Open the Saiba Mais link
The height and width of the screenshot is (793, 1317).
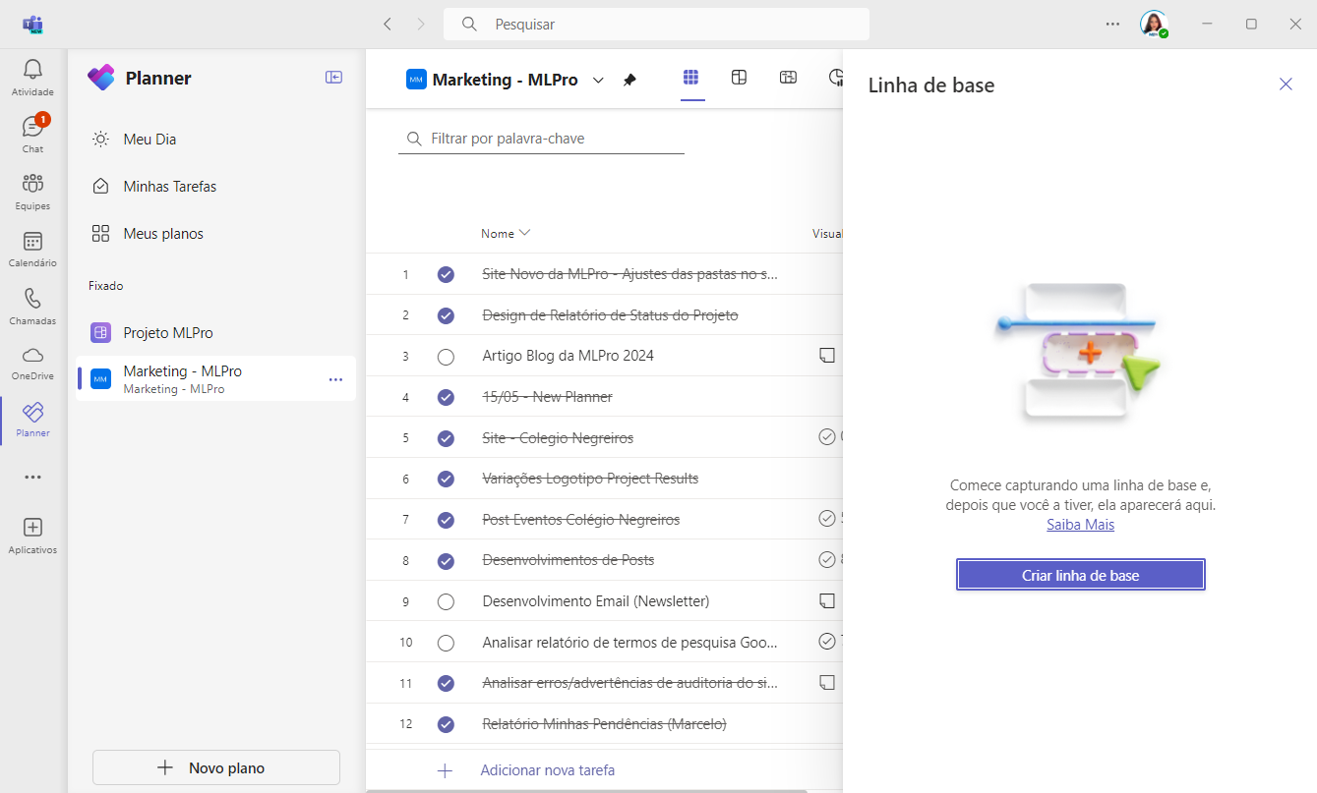point(1080,525)
